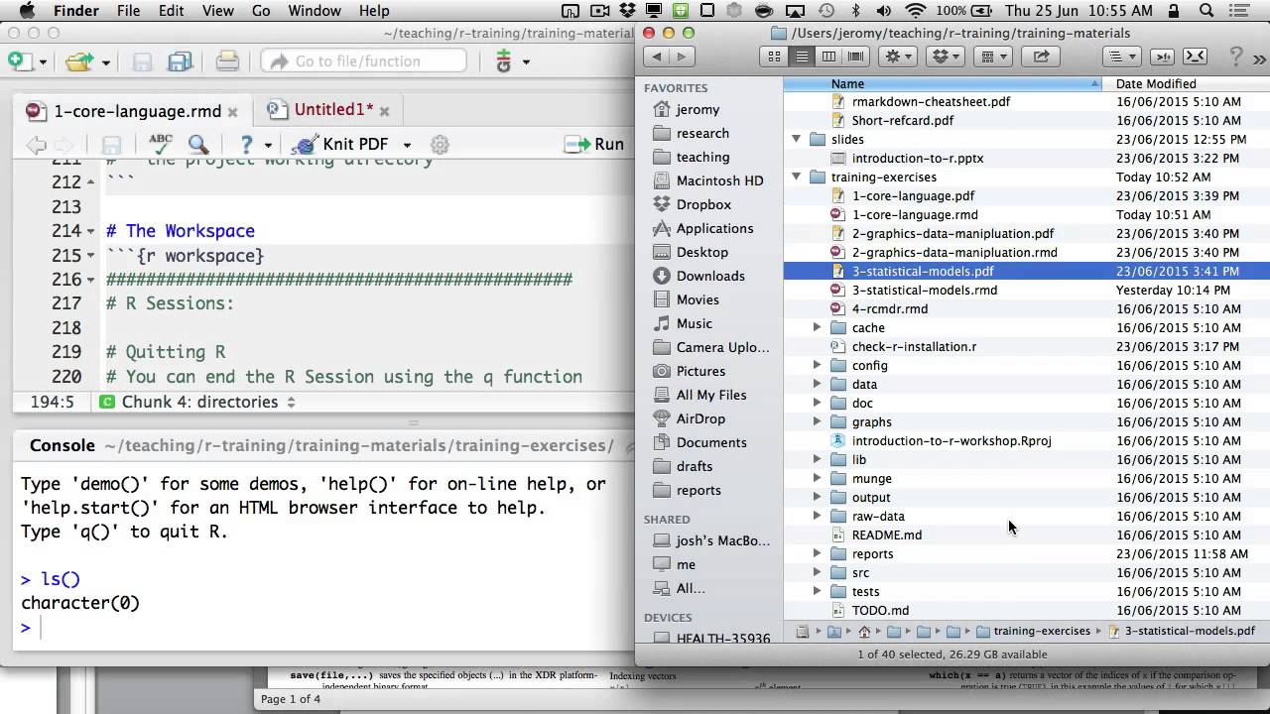Viewport: 1270px width, 714px height.
Task: Click the Open File folder icon in RStudio
Action: click(77, 61)
